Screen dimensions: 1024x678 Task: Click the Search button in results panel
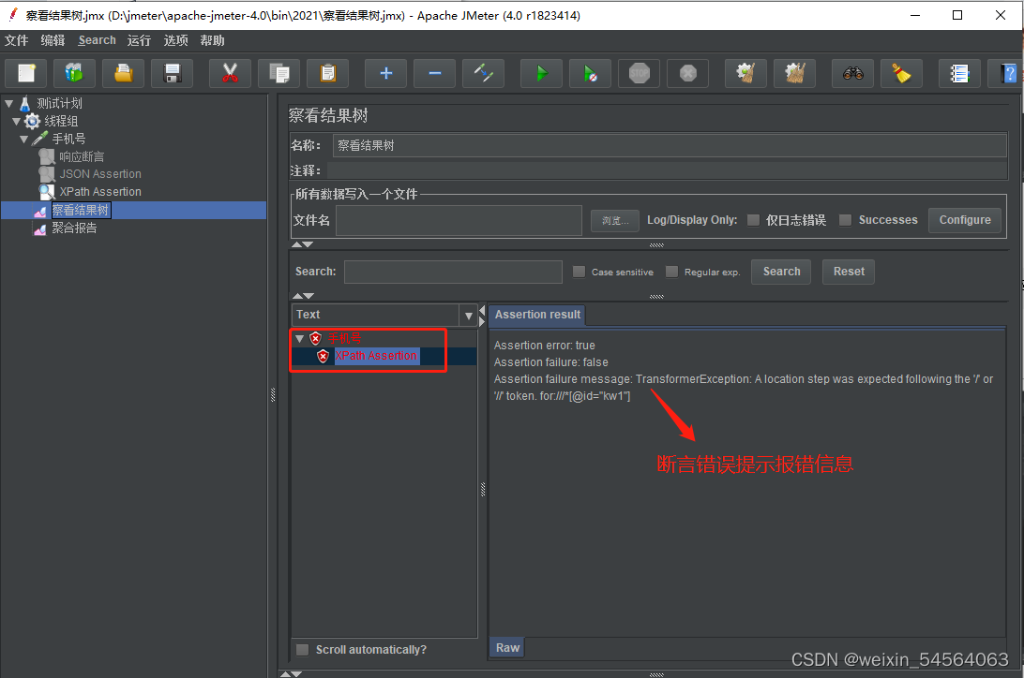click(781, 272)
